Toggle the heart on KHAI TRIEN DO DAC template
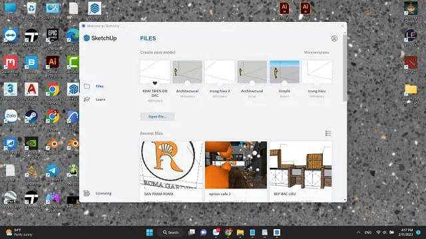The image size is (426, 239). point(155,83)
